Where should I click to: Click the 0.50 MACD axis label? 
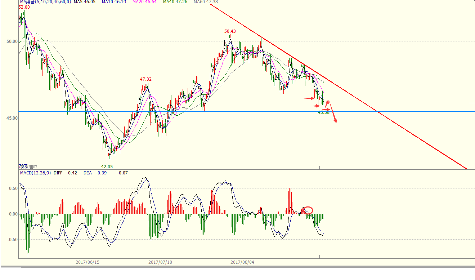(x=13, y=188)
